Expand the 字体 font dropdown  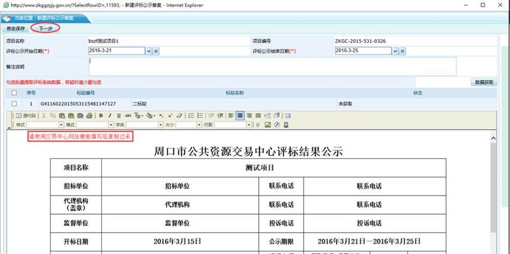tap(160, 125)
